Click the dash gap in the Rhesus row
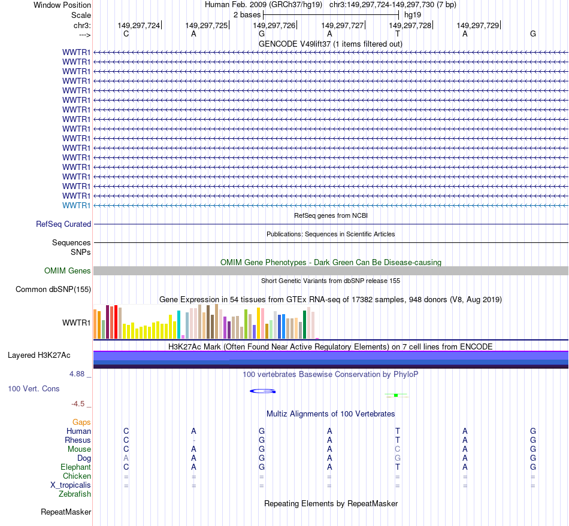This screenshot has height=526, width=569. [194, 440]
